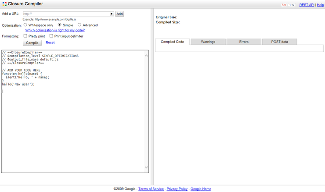Screen dimensions: 325x192
Task: Click the code editor scroll-up arrow
Action: [x=146, y=55]
